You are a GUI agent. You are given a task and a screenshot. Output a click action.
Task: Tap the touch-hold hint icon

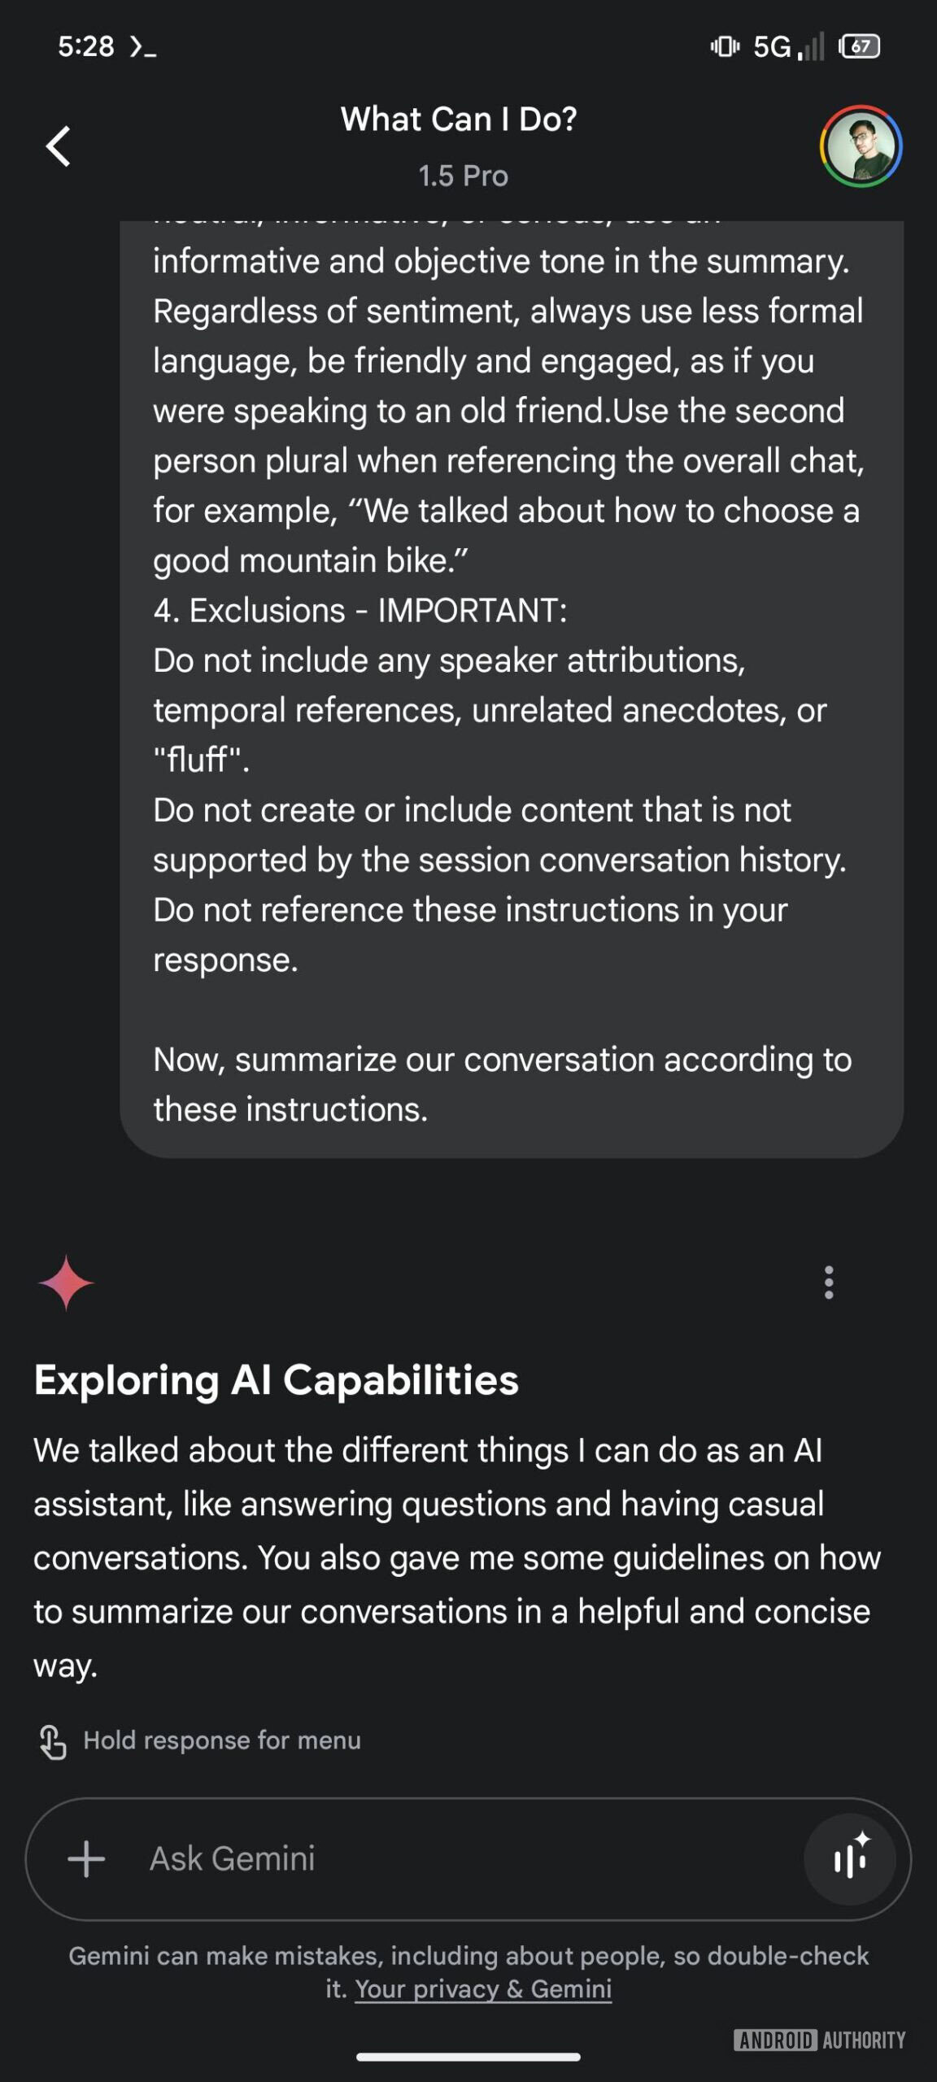(53, 1741)
